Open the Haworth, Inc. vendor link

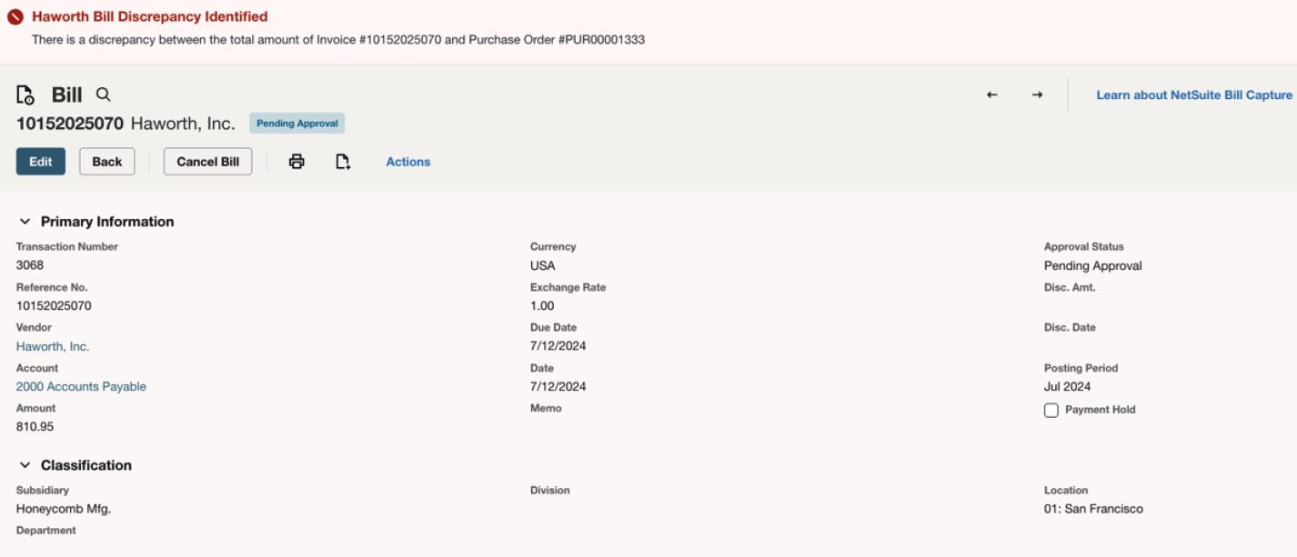(53, 346)
